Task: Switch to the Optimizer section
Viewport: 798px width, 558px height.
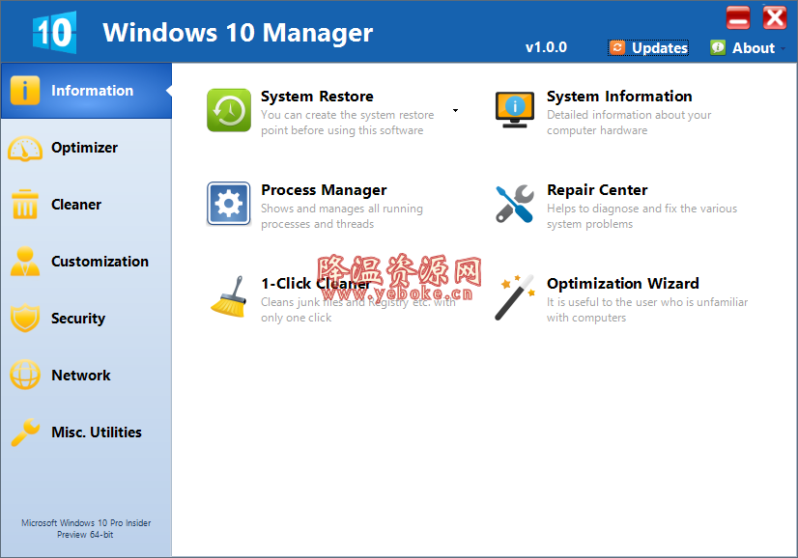Action: pyautogui.click(x=84, y=148)
